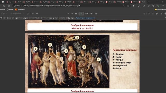Switch to the 03_003 tab
The image size is (166, 93).
click(27, 2)
